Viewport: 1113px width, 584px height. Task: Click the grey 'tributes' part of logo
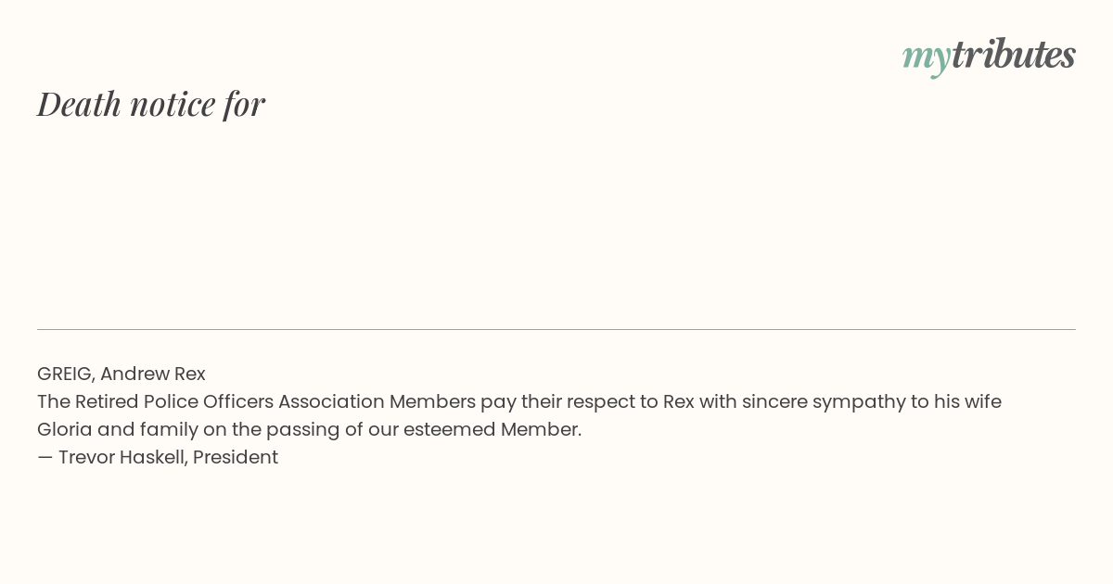click(x=1013, y=54)
